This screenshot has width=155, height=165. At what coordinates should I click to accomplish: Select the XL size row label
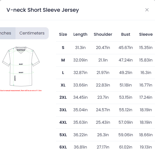(x=63, y=85)
